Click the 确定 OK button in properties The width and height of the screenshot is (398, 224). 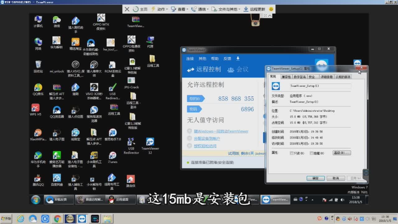coord(316,178)
